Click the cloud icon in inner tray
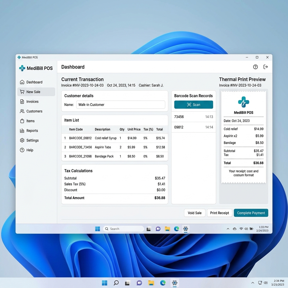Viewport: 288px width, 288px height. coord(235,229)
